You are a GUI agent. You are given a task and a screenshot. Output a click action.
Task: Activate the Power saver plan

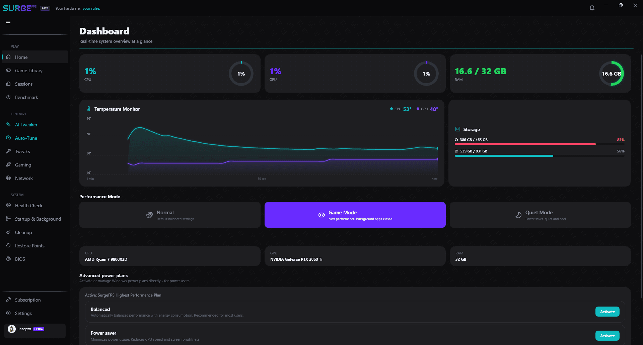tap(607, 336)
